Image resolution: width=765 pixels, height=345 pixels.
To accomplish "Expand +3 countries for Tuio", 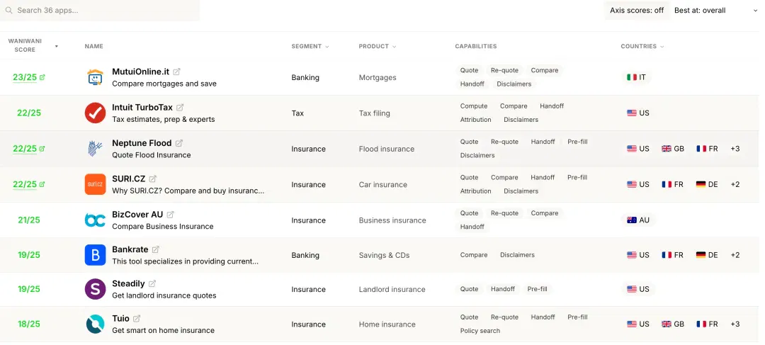I will pos(735,324).
